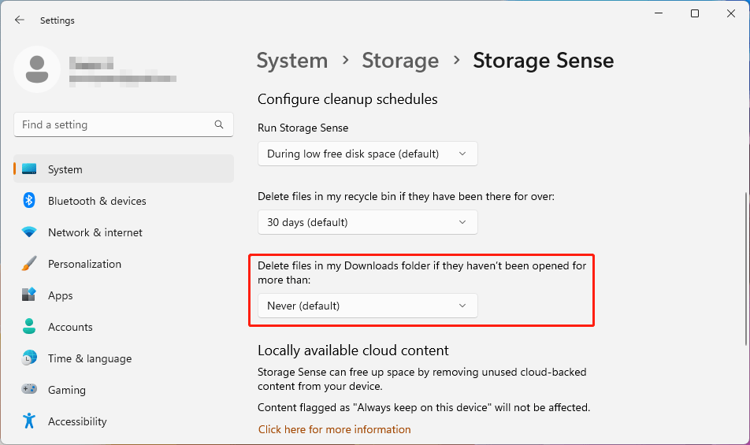Open the Accounts settings category
Image resolution: width=750 pixels, height=445 pixels.
pos(124,327)
